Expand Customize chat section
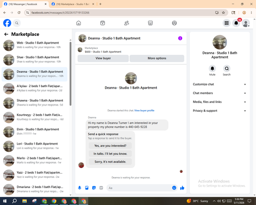 (220, 84)
